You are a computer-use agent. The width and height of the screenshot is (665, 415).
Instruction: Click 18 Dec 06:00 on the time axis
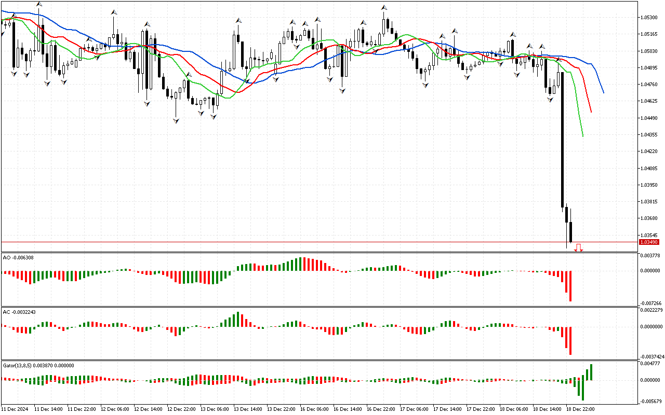pos(514,409)
